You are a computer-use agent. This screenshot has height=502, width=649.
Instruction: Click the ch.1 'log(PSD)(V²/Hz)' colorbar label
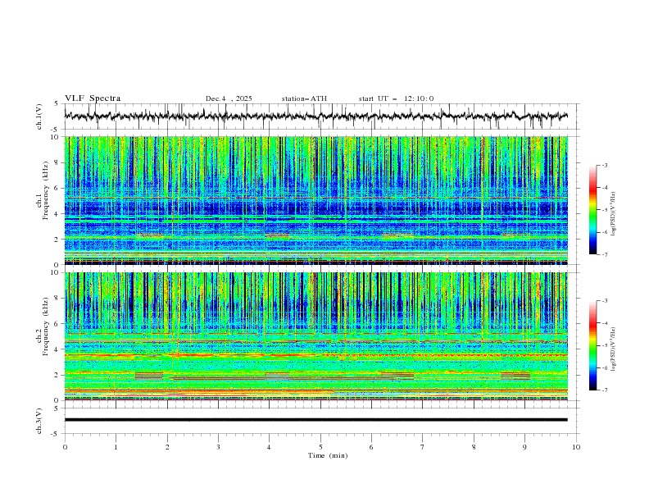click(x=613, y=214)
